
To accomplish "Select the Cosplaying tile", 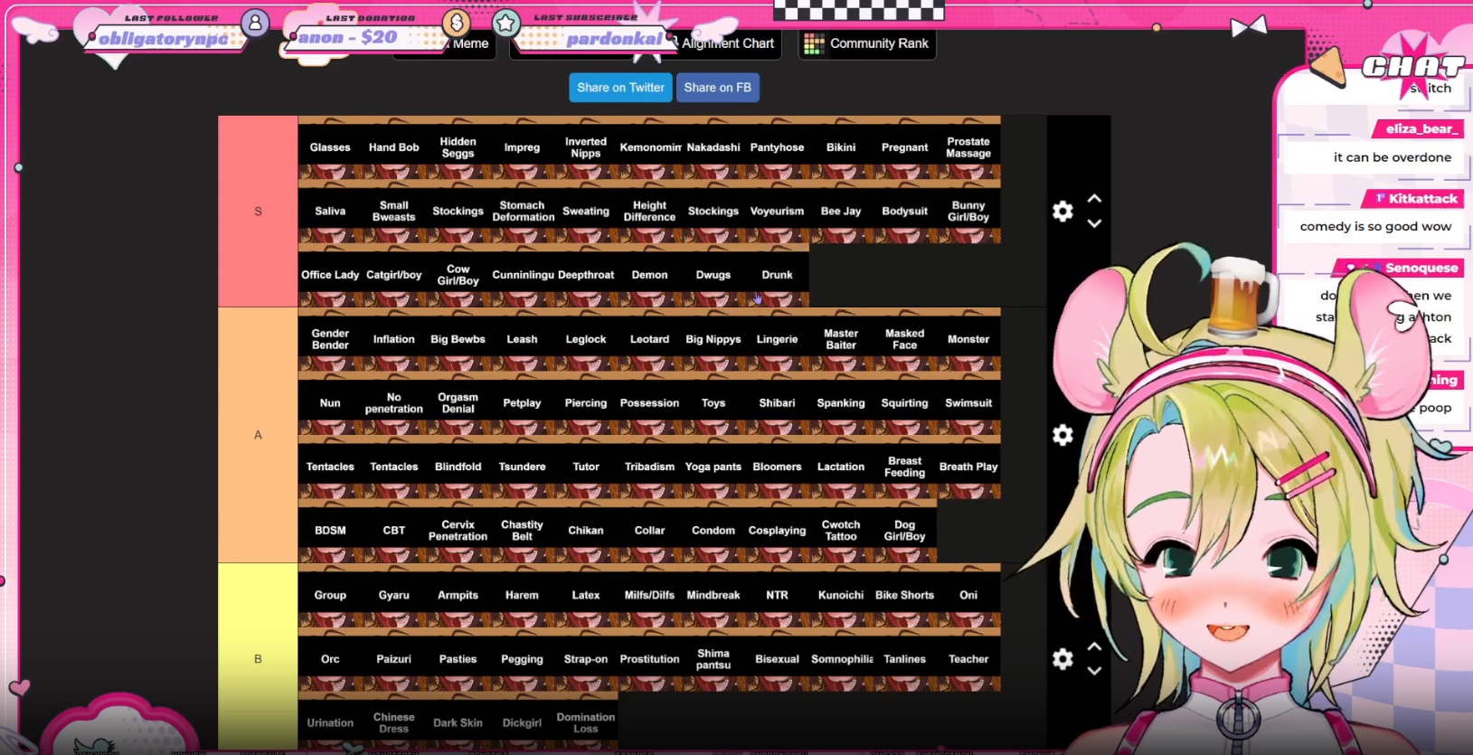I will click(777, 531).
